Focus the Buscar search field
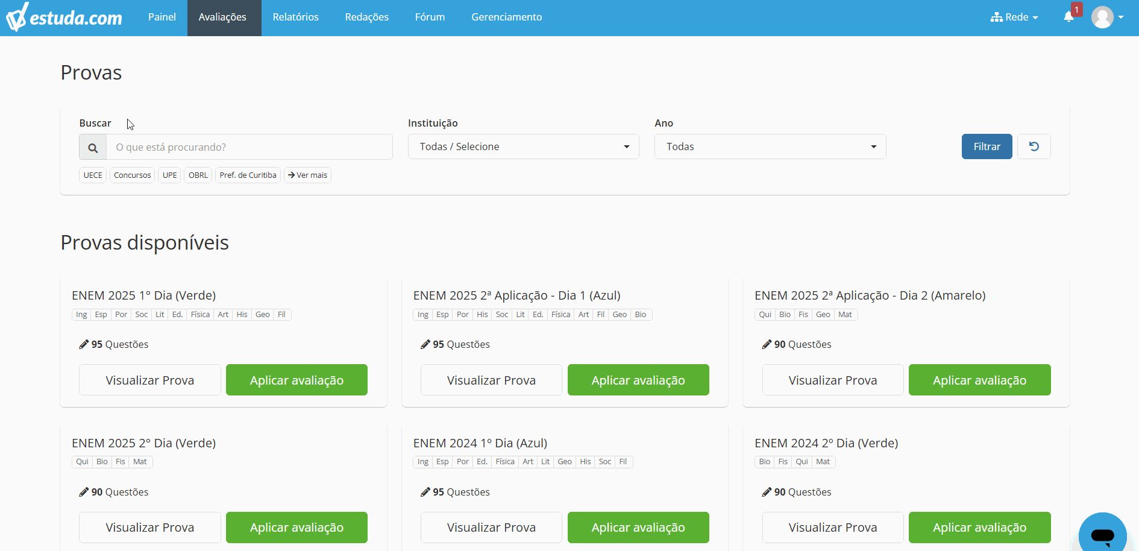 tap(249, 147)
